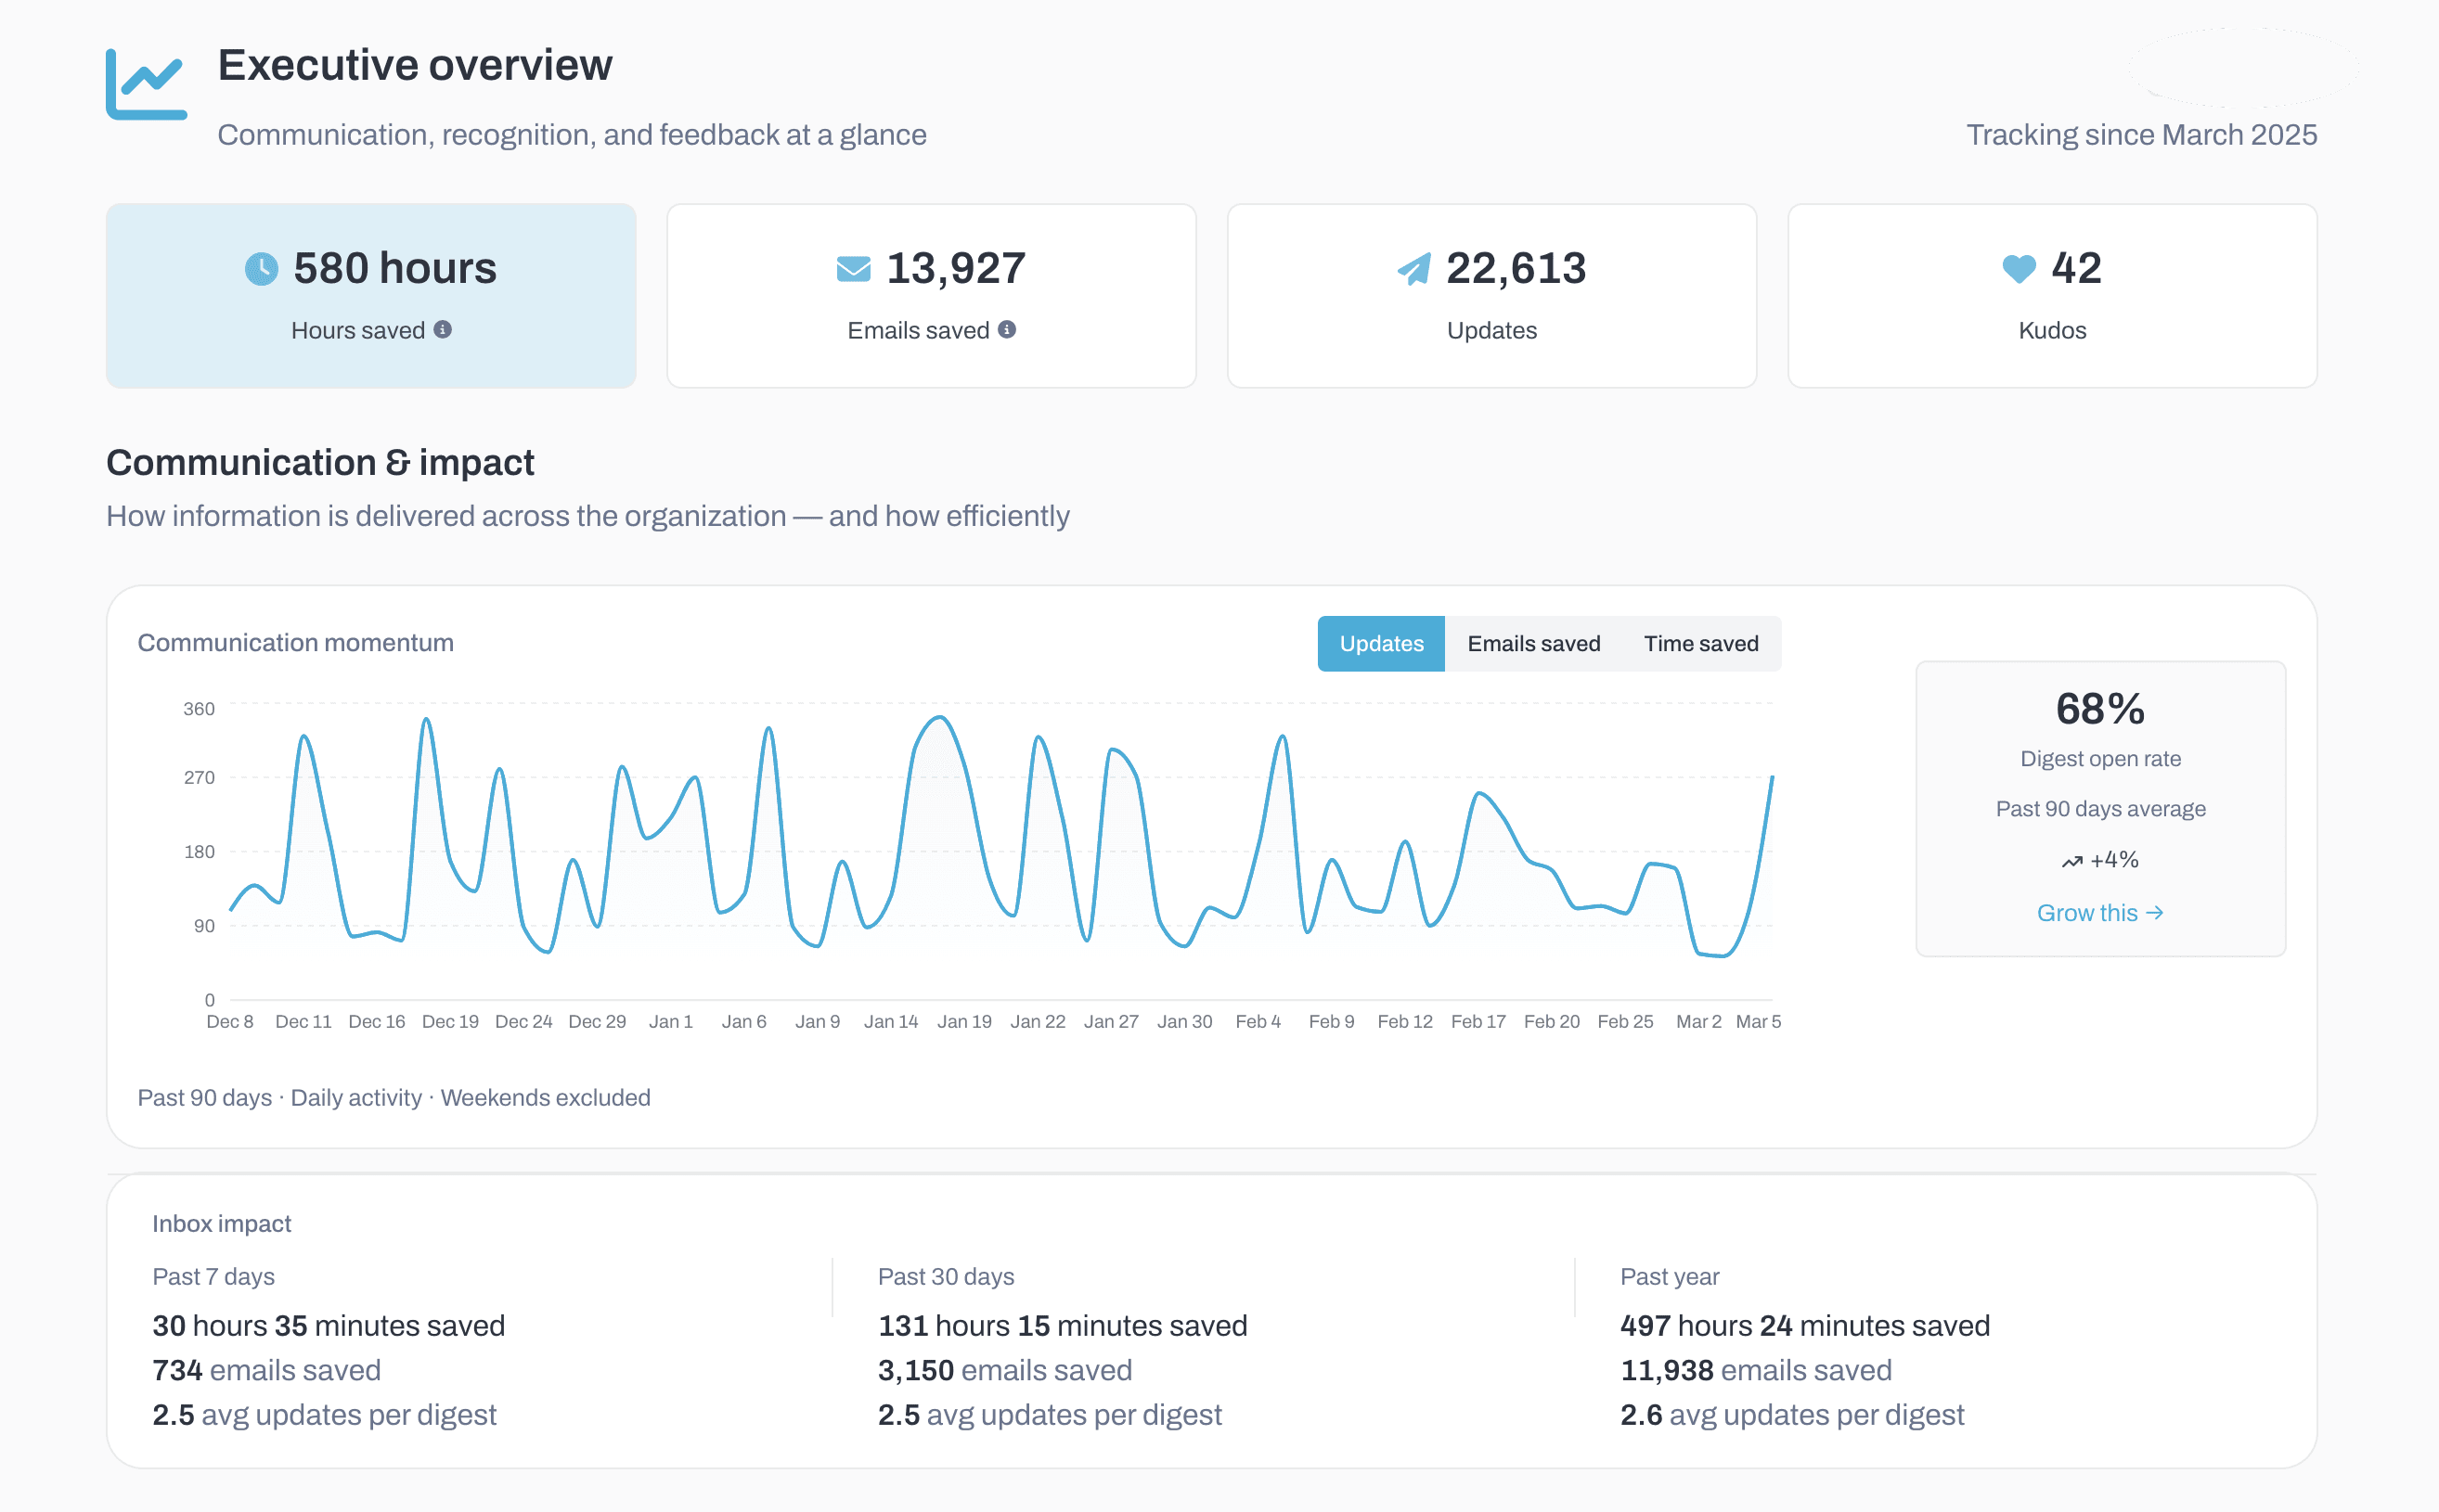2439x1512 pixels.
Task: Click the 68% Digest open rate panel
Action: point(2100,807)
